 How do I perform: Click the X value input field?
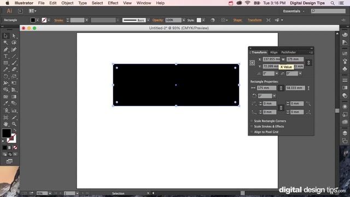pos(271,59)
